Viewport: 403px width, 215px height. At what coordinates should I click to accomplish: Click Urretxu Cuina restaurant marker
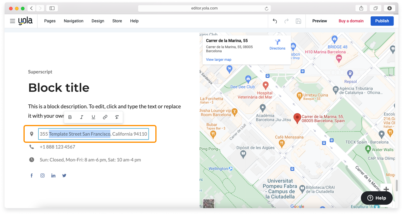coord(300,96)
